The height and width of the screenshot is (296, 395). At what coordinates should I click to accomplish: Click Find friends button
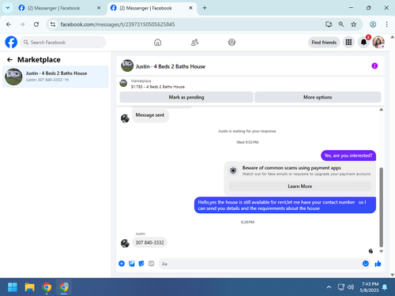coord(324,42)
